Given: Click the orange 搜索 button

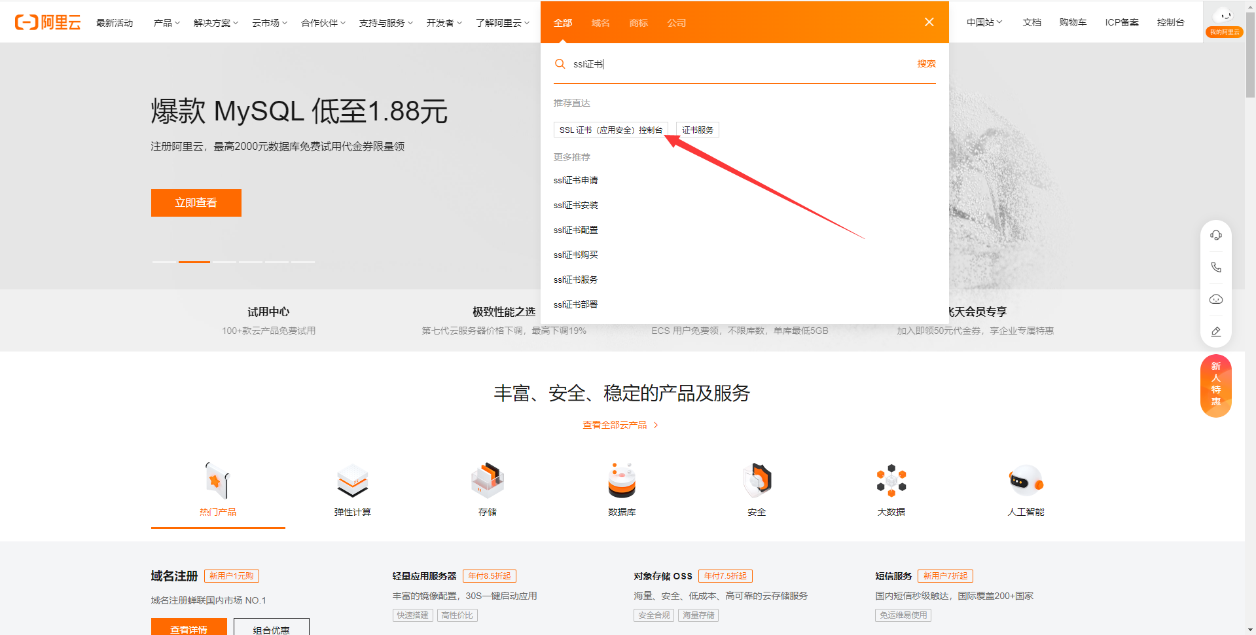Looking at the screenshot, I should (926, 63).
